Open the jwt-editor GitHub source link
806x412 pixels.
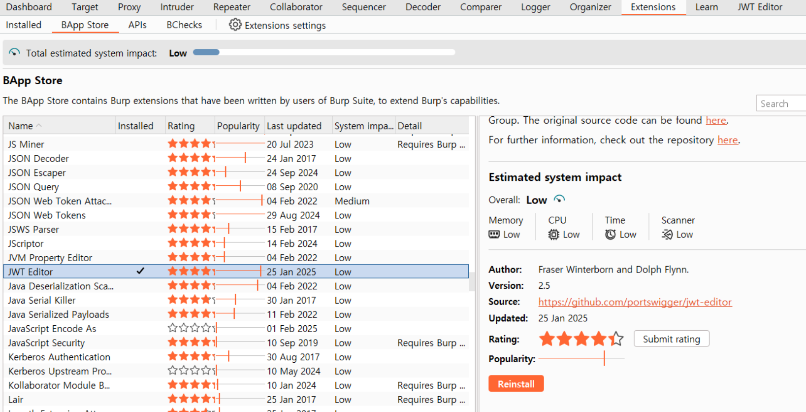tap(635, 302)
